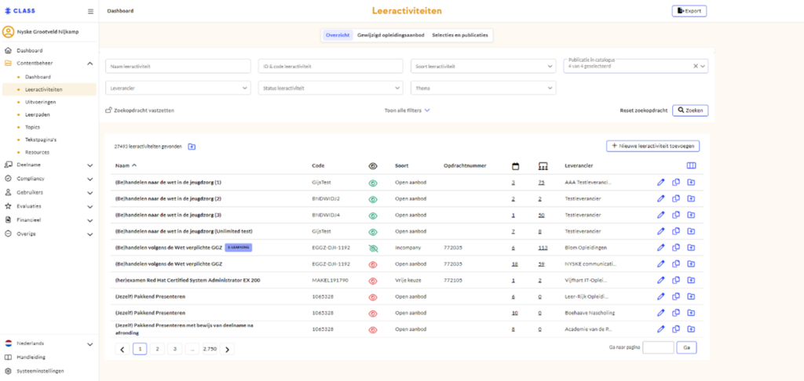
Task: Click copy icon for Incompany GGZ row
Action: pyautogui.click(x=676, y=247)
